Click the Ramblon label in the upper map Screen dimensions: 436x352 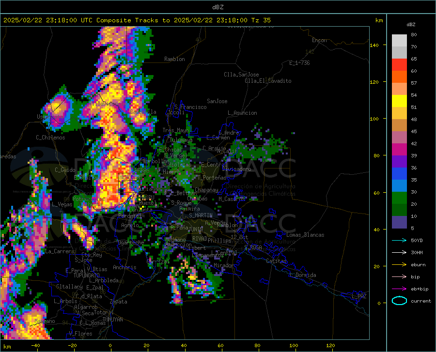pyautogui.click(x=174, y=59)
